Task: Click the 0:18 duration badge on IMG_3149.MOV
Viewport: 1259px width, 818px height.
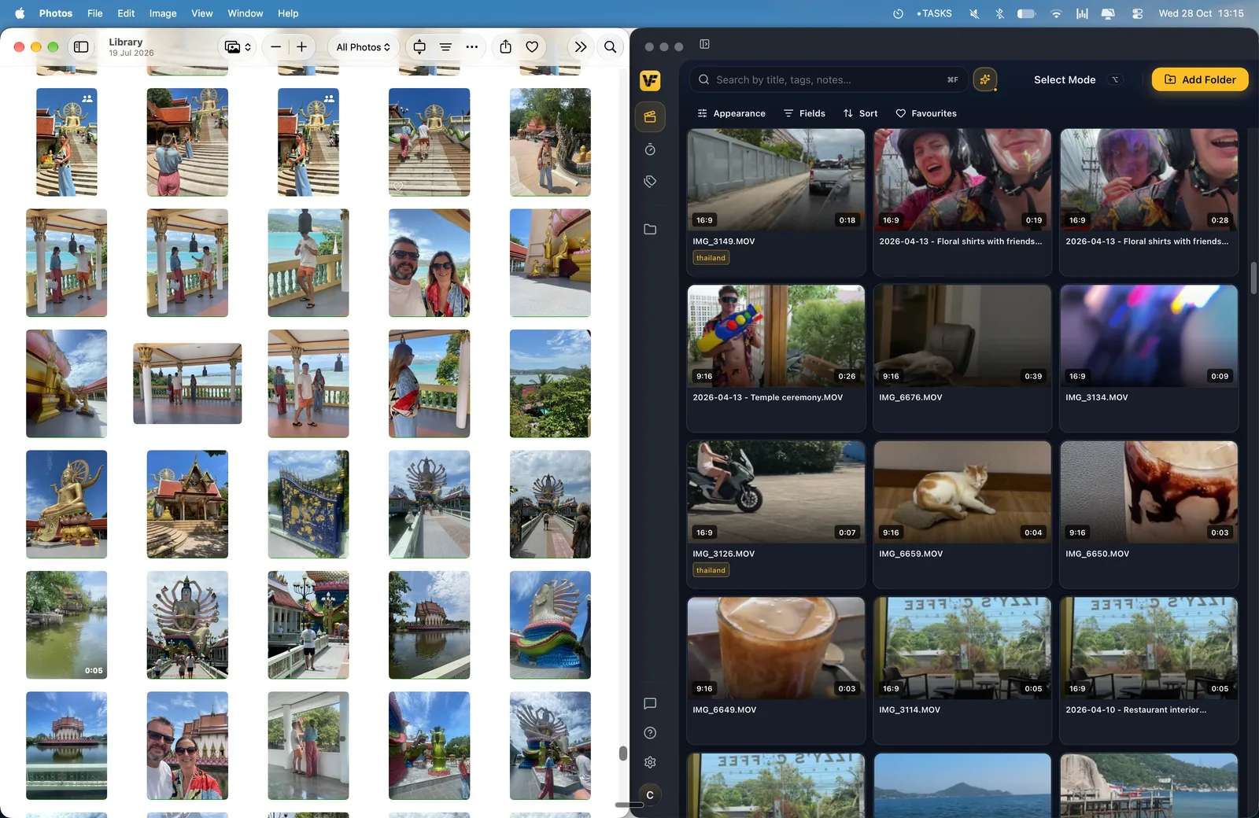Action: [847, 220]
